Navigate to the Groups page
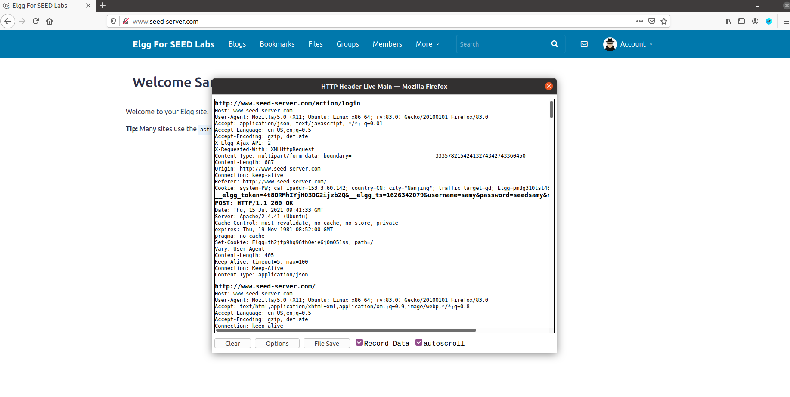The height and width of the screenshot is (397, 790). pyautogui.click(x=348, y=44)
